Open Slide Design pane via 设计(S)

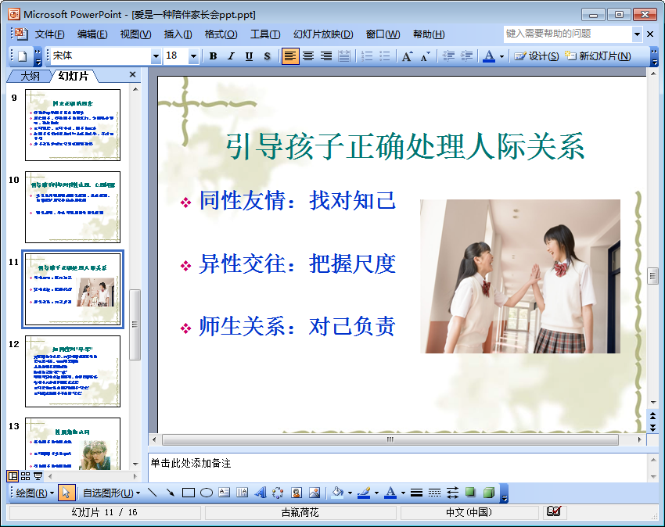(537, 56)
